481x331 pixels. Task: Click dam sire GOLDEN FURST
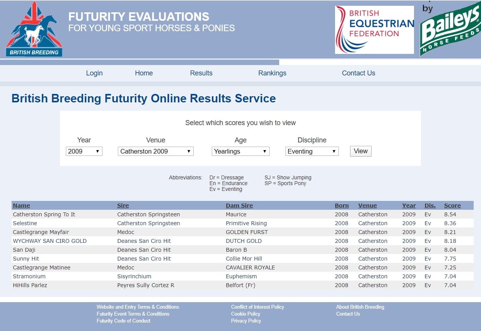pos(247,232)
